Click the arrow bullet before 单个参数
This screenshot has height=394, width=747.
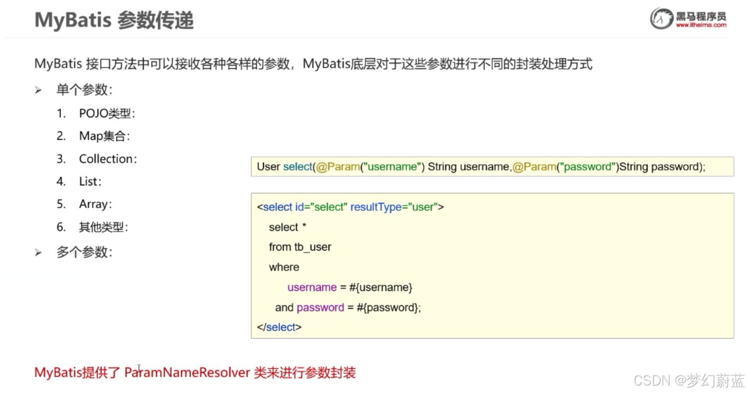[x=38, y=90]
